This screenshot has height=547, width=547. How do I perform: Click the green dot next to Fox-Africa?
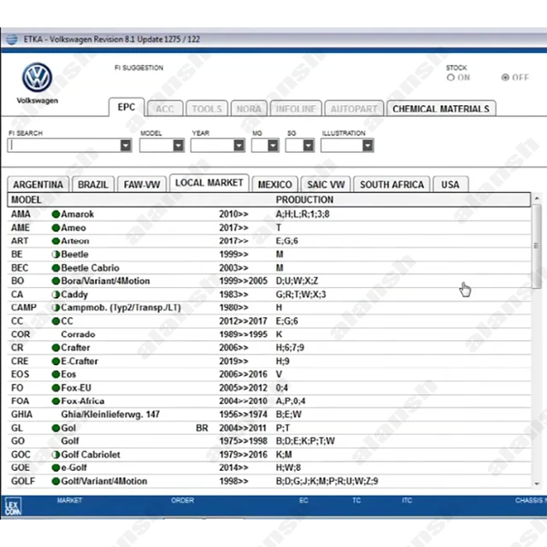(56, 401)
